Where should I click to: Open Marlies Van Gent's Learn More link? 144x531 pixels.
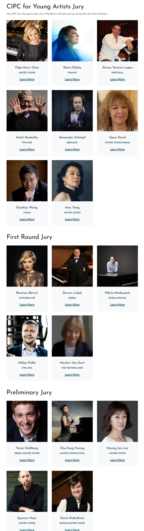coord(72,375)
